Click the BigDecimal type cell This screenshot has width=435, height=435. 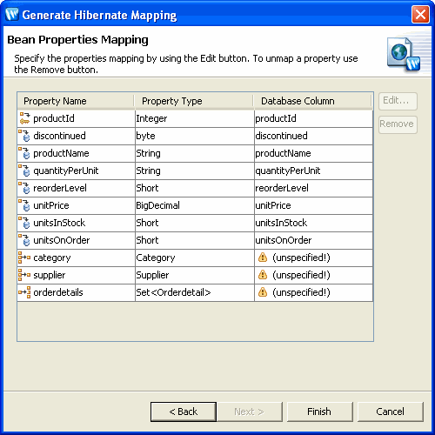pyautogui.click(x=195, y=205)
